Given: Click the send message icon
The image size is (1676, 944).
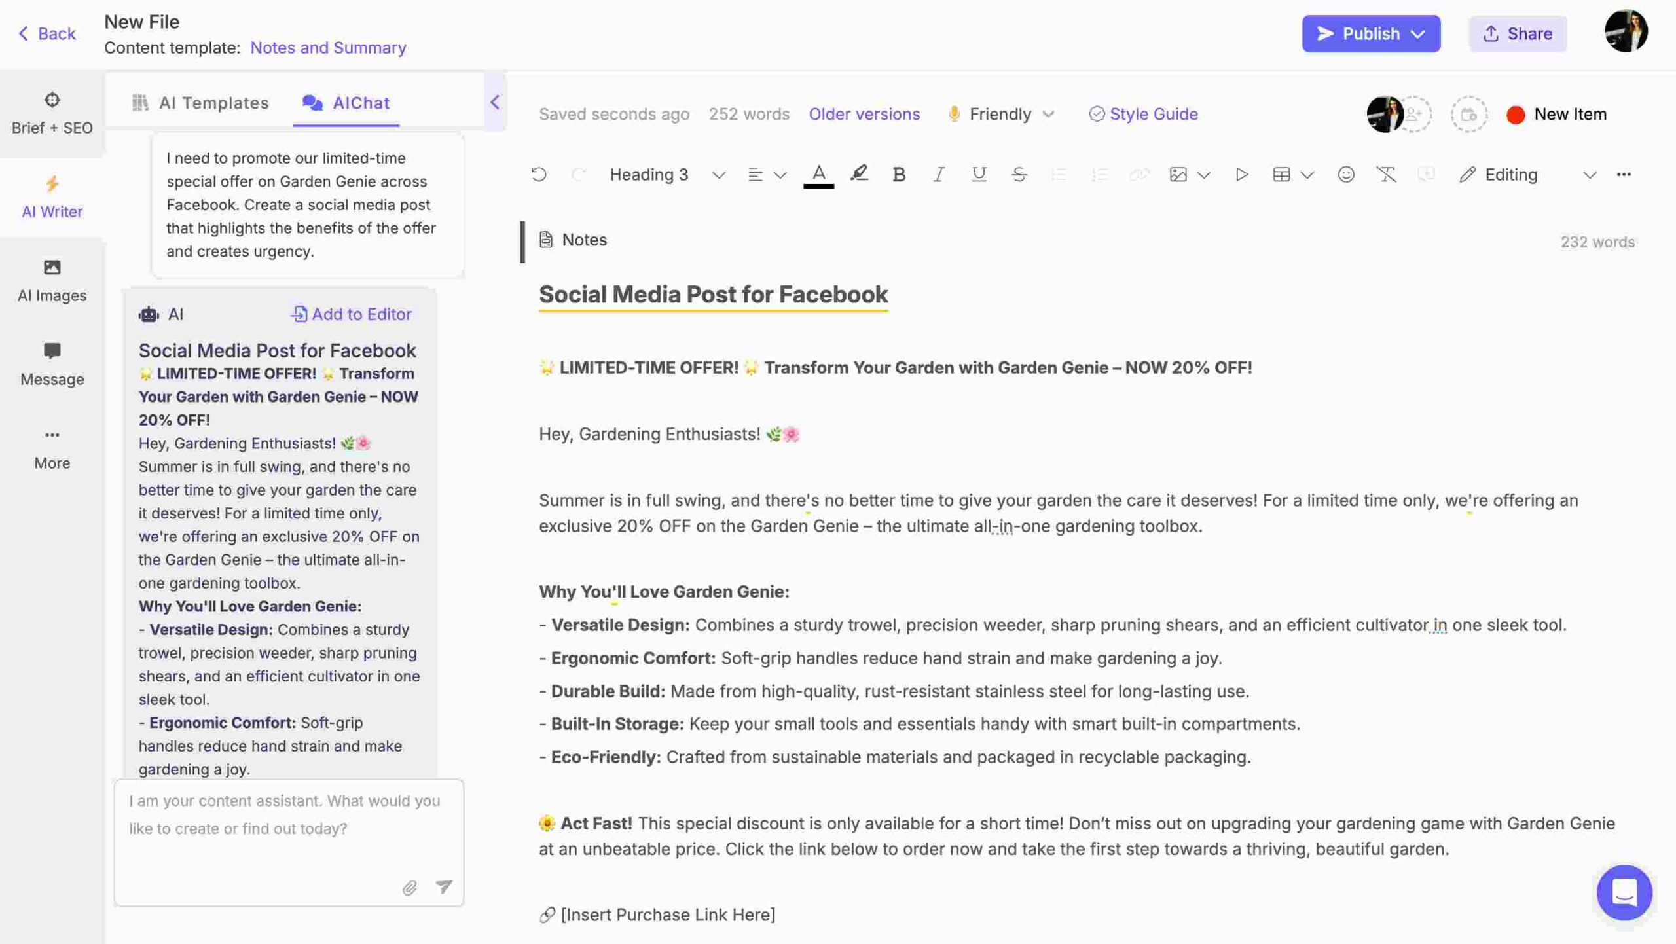Looking at the screenshot, I should pos(444,886).
